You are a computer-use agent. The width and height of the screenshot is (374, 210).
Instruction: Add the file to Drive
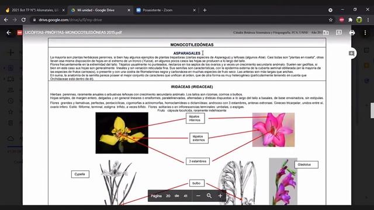pos(325,33)
